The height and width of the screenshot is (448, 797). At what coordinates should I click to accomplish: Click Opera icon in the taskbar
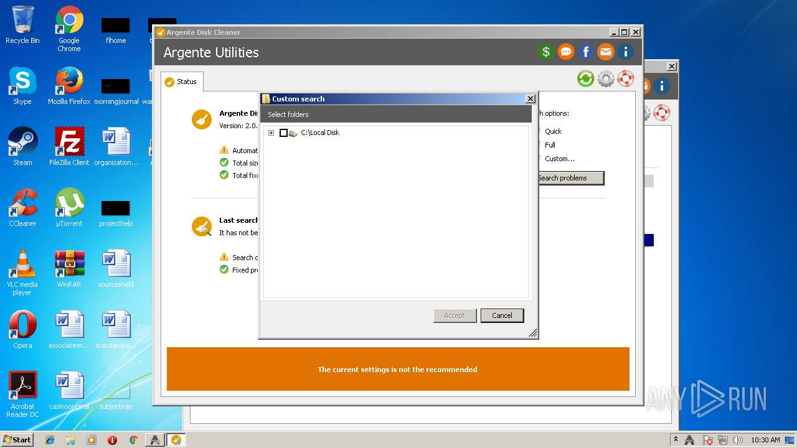[x=113, y=440]
